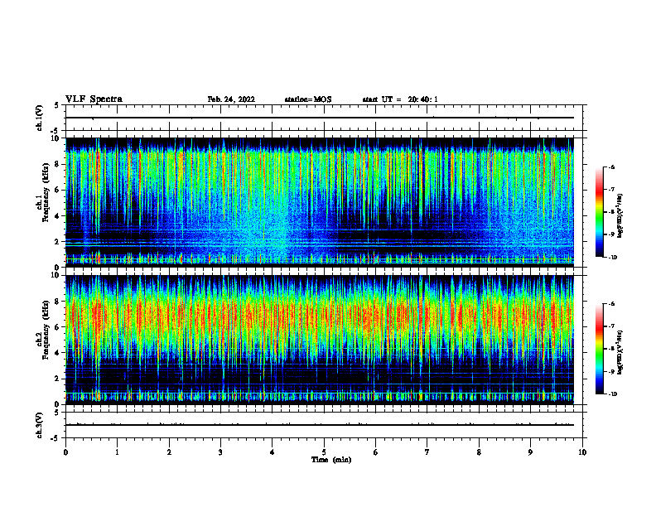Click the 'ch.3(V)' axis label

(39, 425)
